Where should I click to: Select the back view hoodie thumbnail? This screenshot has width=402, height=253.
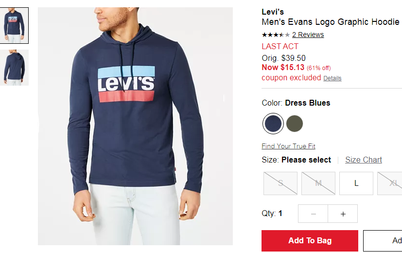pyautogui.click(x=14, y=68)
